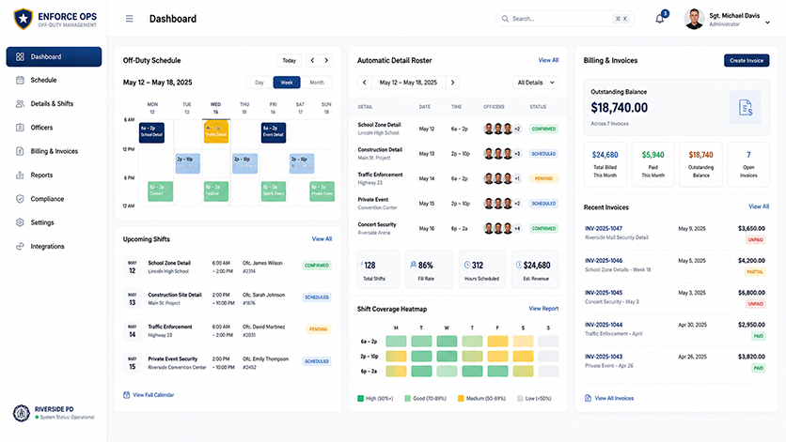Click officer avatars on School Zone Detail row
Image resolution: width=786 pixels, height=442 pixels.
[x=502, y=130]
